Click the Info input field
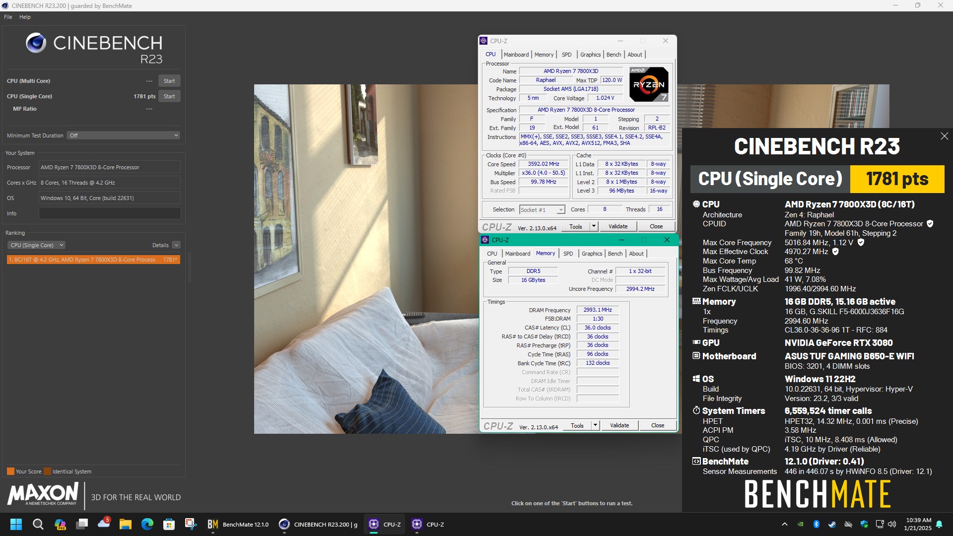Image resolution: width=953 pixels, height=536 pixels. tap(110, 213)
